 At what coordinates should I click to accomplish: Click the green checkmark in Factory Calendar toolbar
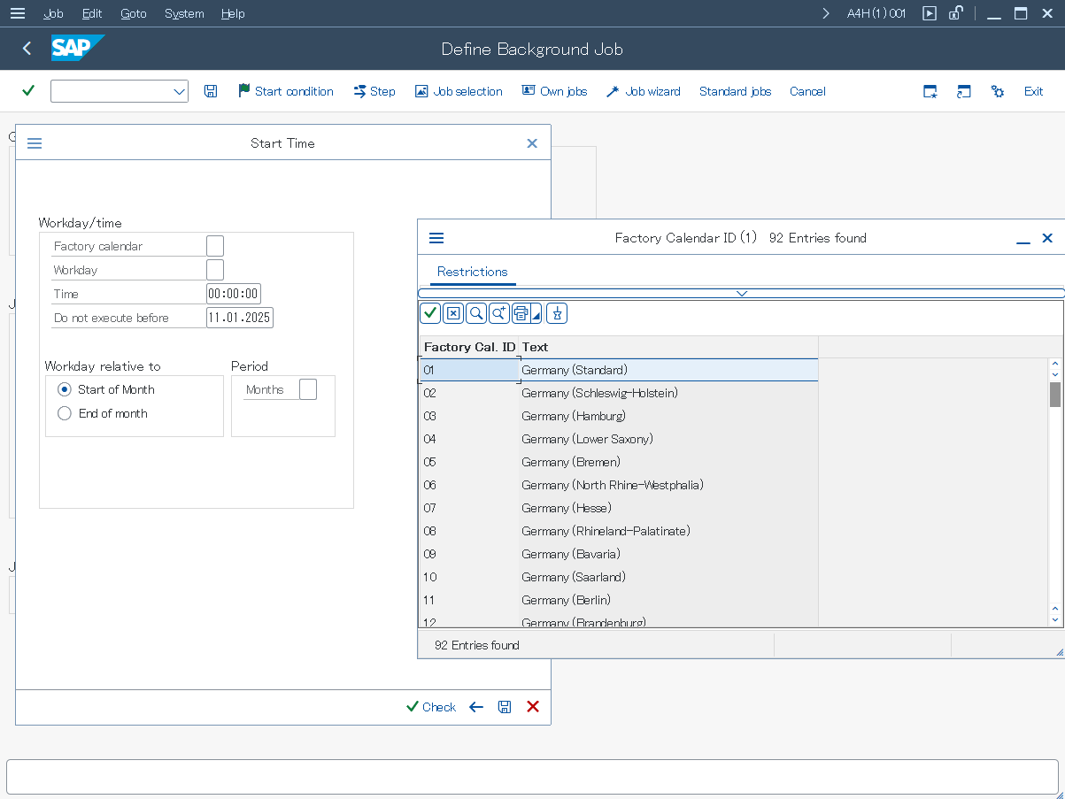(430, 313)
